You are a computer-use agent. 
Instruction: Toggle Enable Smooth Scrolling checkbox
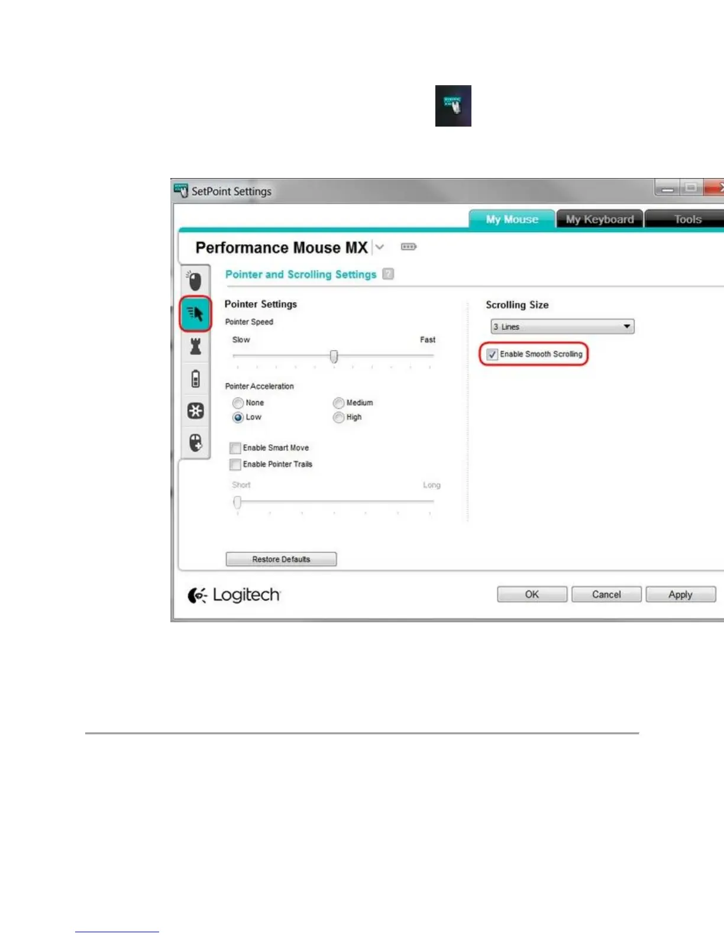click(x=492, y=354)
